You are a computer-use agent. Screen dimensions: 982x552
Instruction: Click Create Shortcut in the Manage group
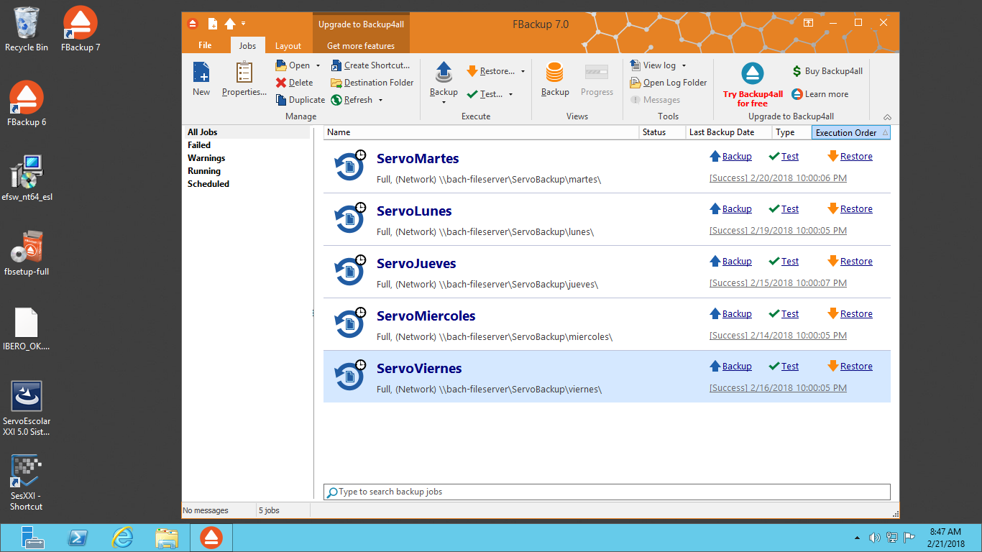(370, 65)
